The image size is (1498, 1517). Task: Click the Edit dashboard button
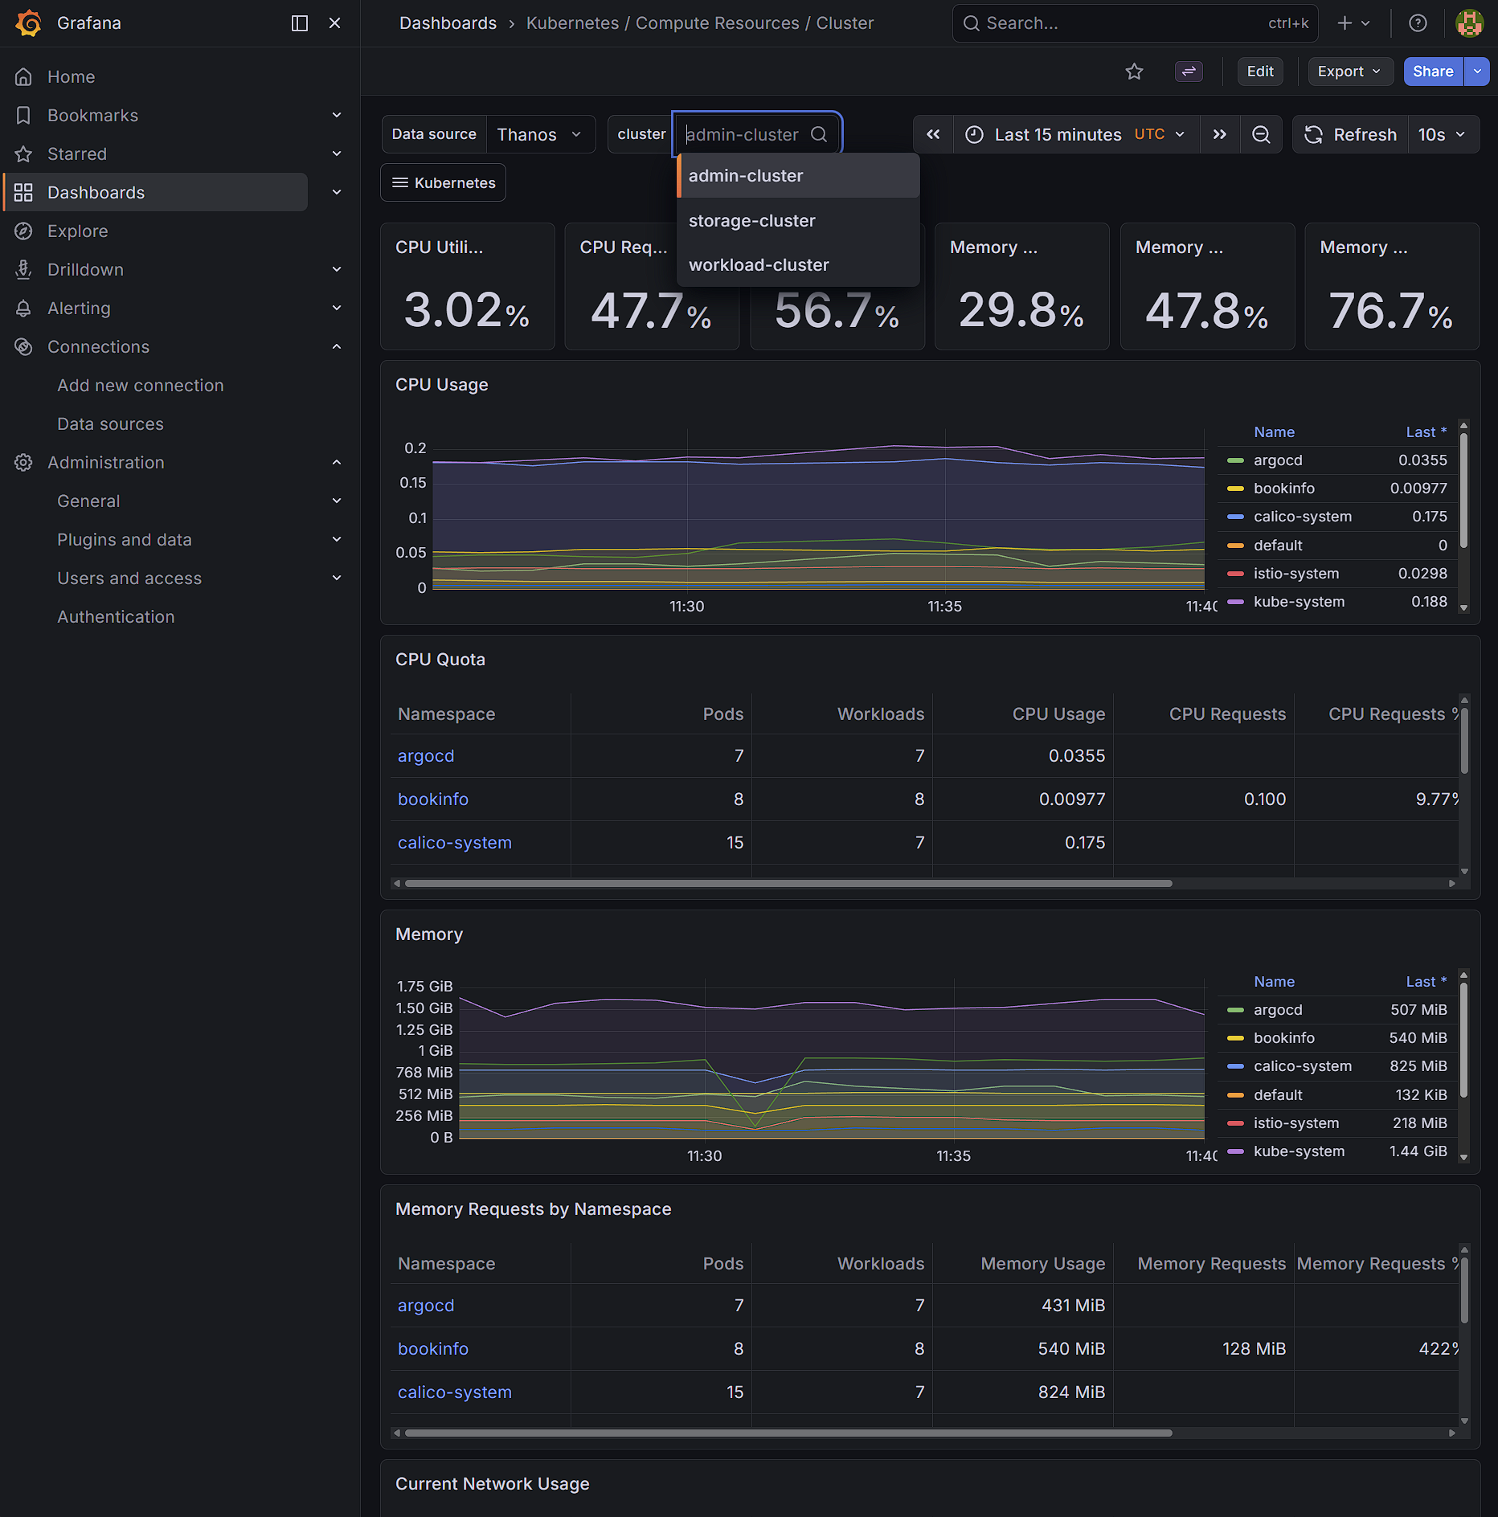pos(1259,72)
